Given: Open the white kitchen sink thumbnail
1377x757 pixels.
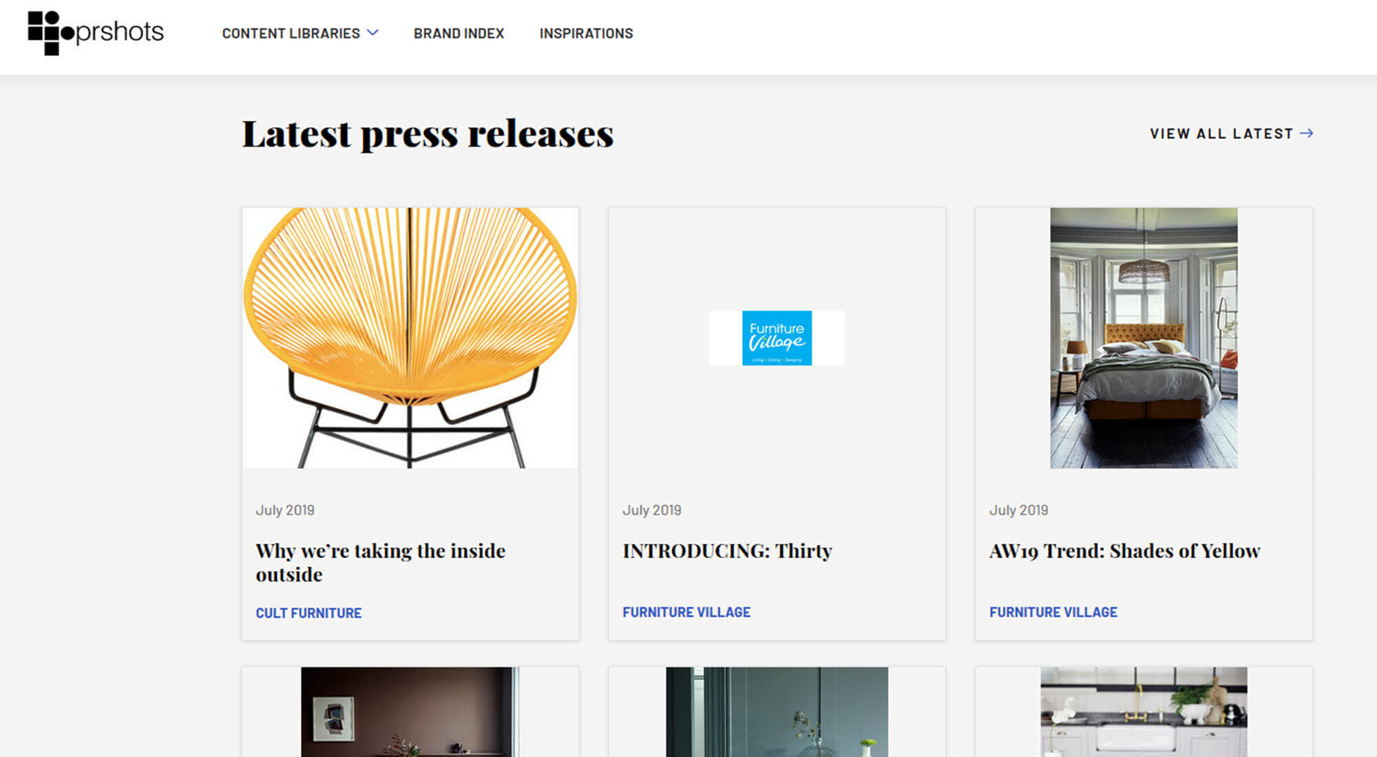Looking at the screenshot, I should pyautogui.click(x=1144, y=712).
